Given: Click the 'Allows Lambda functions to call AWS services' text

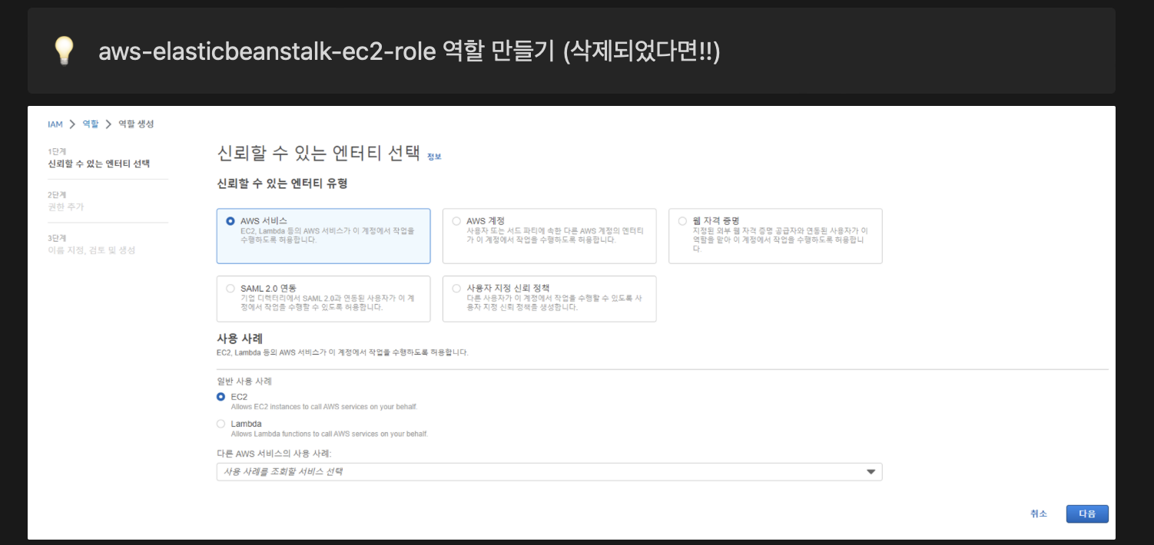Looking at the screenshot, I should click(330, 434).
